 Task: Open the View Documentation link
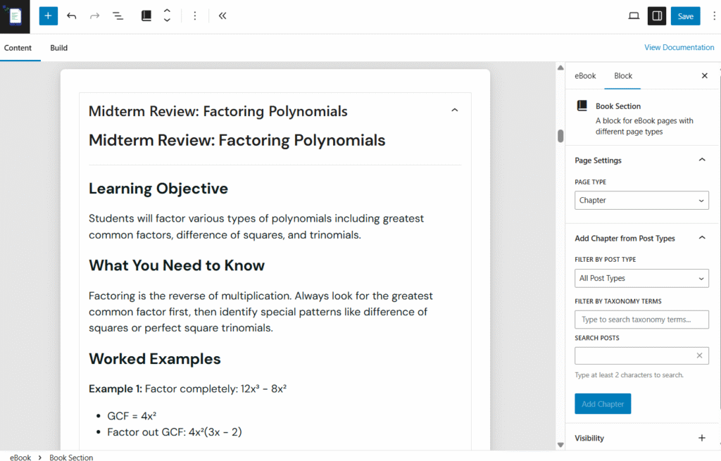tap(679, 48)
